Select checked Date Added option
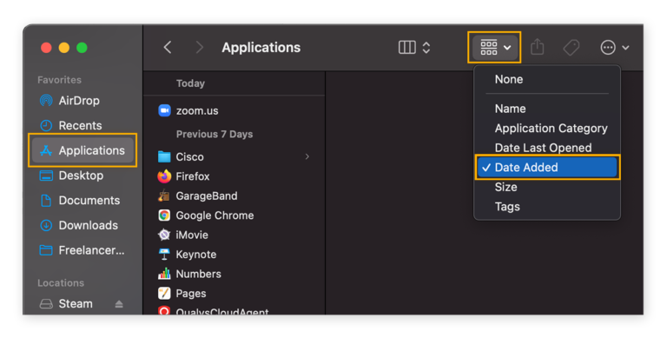This screenshot has height=338, width=667. [547, 168]
